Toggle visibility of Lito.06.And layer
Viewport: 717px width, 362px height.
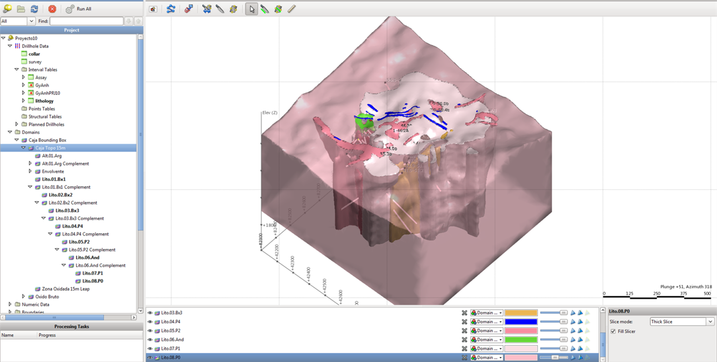click(x=150, y=340)
